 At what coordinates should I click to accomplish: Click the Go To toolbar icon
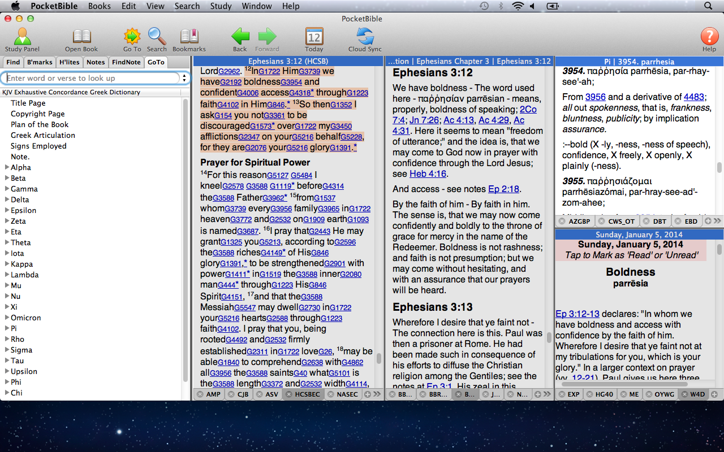coord(132,37)
